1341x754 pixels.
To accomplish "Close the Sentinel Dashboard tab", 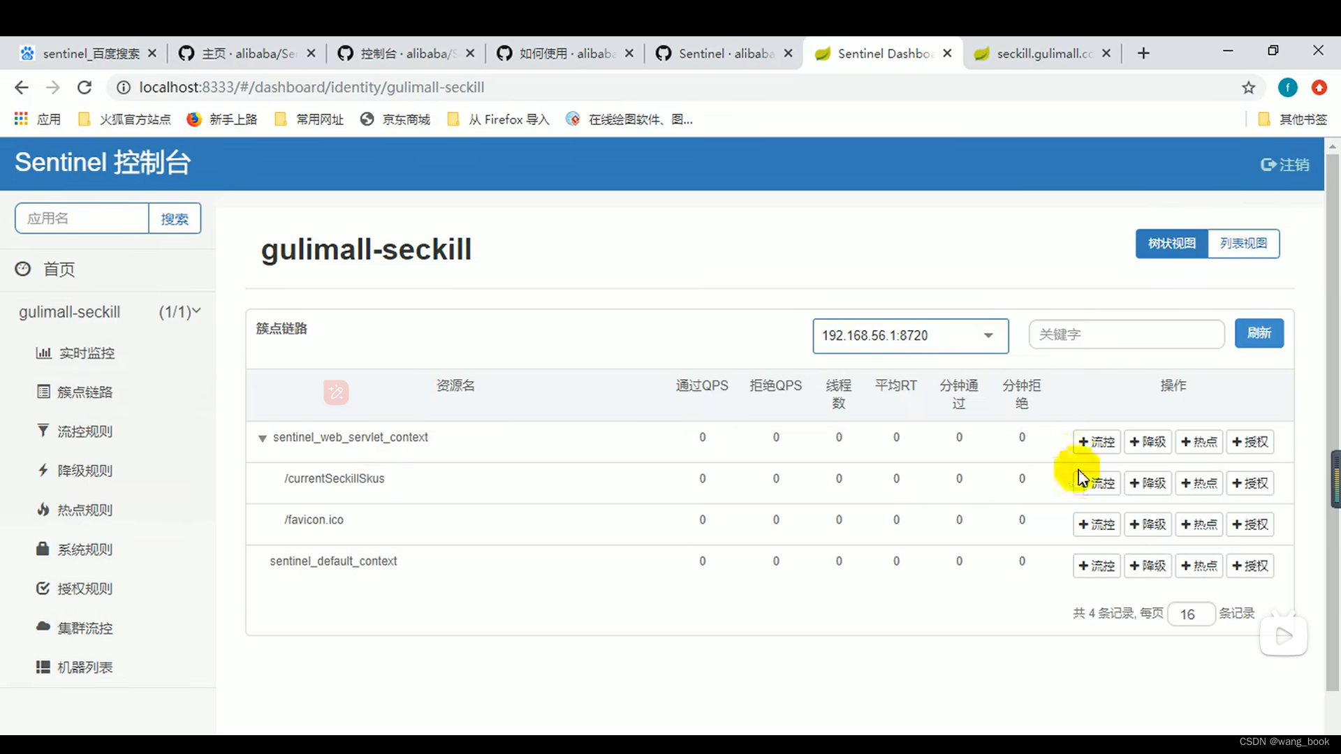I will pyautogui.click(x=947, y=54).
